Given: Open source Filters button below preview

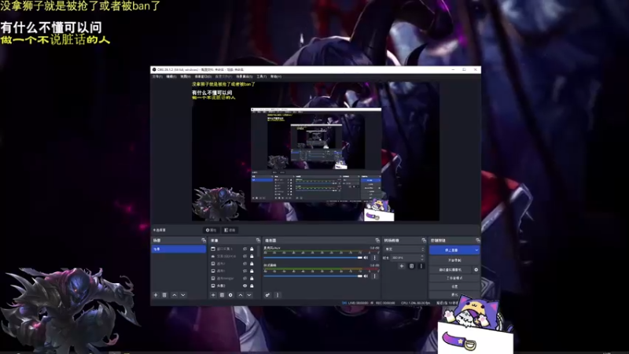Looking at the screenshot, I should [x=230, y=230].
